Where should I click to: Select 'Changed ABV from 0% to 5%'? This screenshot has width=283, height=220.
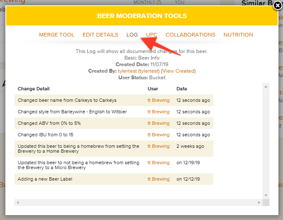[x=49, y=123]
